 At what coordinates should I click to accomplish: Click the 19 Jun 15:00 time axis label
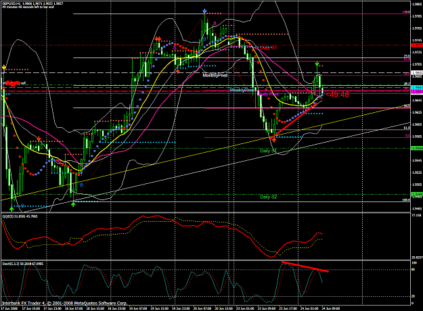[x=160, y=308]
